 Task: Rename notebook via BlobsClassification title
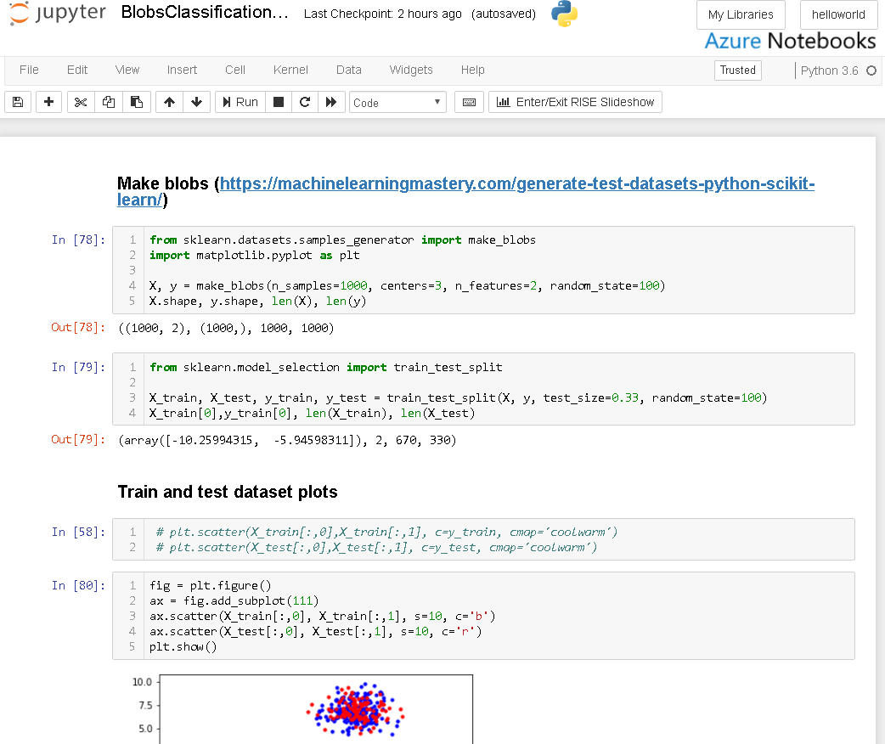point(205,13)
